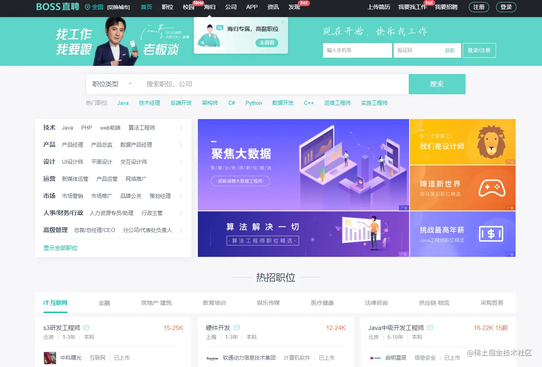Expand the 运营 category arrow

click(181, 179)
